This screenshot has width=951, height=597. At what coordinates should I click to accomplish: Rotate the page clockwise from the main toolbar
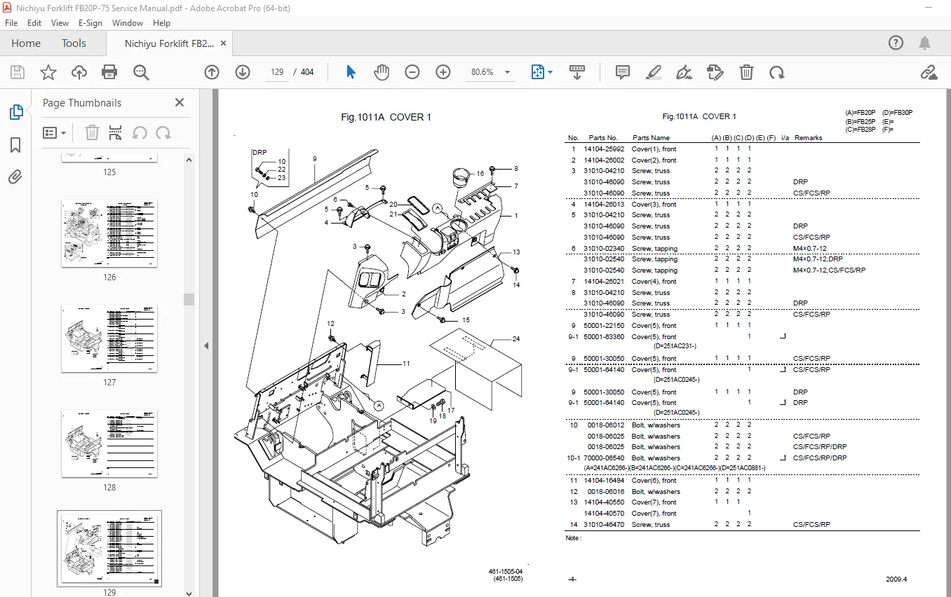tap(777, 72)
